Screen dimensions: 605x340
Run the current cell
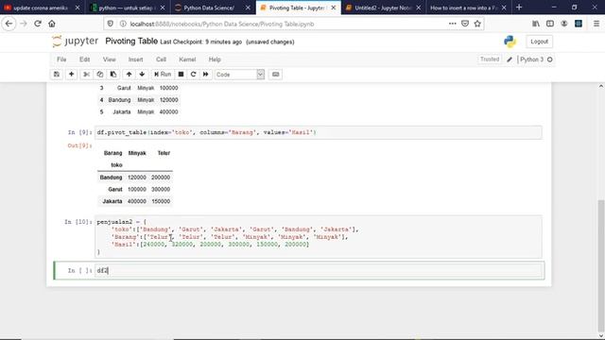point(163,75)
